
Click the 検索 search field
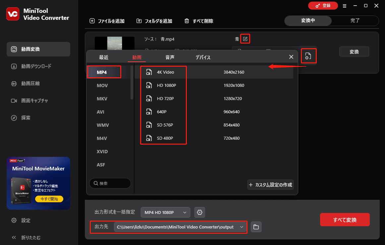pos(110,183)
